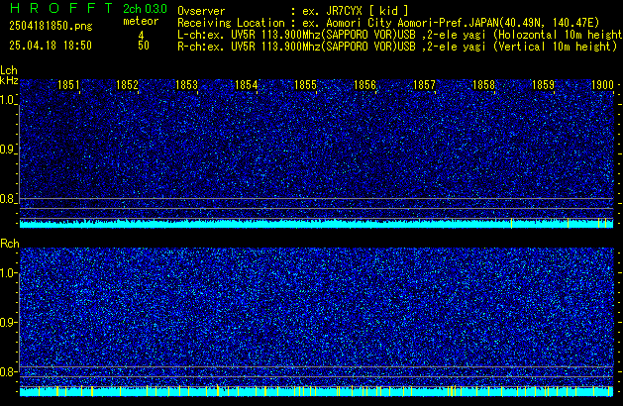Click the 1859 time marker
623x406 pixels.
tap(543, 85)
